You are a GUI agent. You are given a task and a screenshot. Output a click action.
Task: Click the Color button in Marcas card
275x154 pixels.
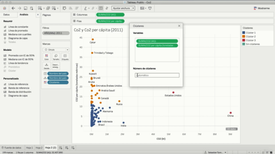tap(46, 57)
